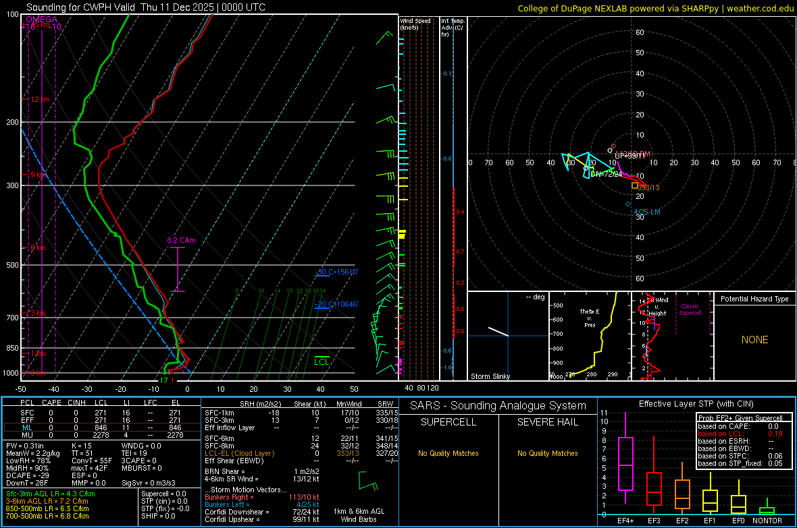Click the green 1km & 6km wind barbs

369,480
